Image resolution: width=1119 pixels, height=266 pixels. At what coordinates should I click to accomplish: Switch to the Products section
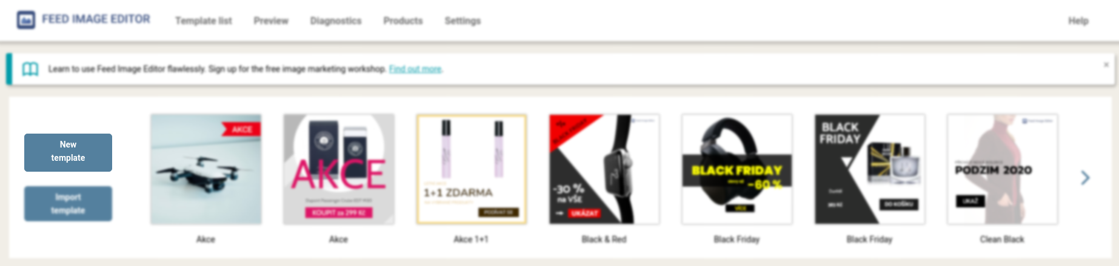tap(403, 21)
